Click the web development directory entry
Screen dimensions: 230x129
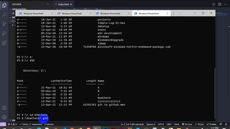point(110,33)
